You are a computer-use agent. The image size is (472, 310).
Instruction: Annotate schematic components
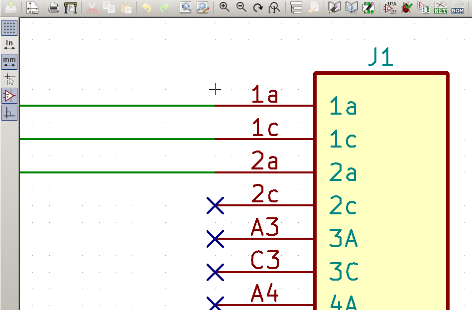[x=390, y=7]
